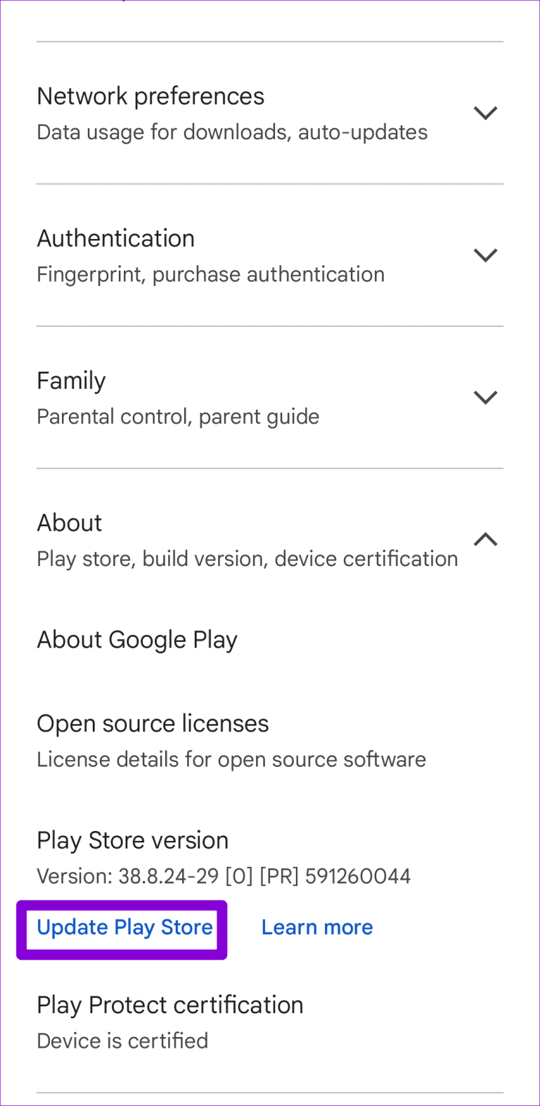
Task: Click the version number 38.8.24-29 text
Action: tap(224, 876)
